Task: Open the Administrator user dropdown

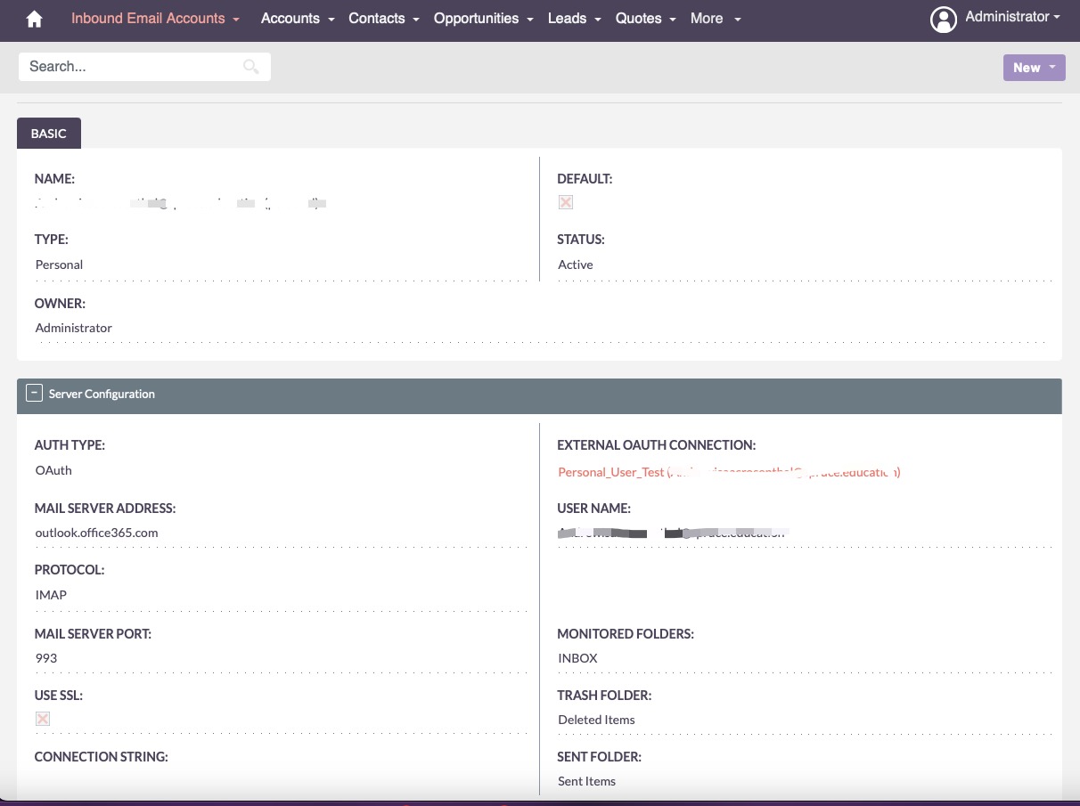Action: [x=1012, y=17]
